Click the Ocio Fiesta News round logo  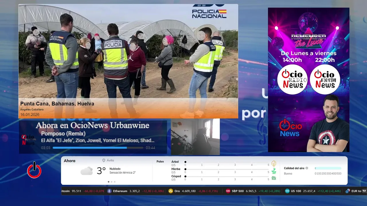325,79
